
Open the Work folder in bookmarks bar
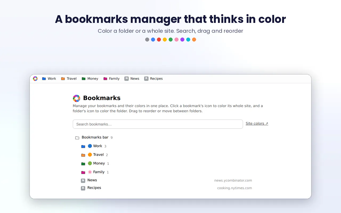tap(49, 79)
